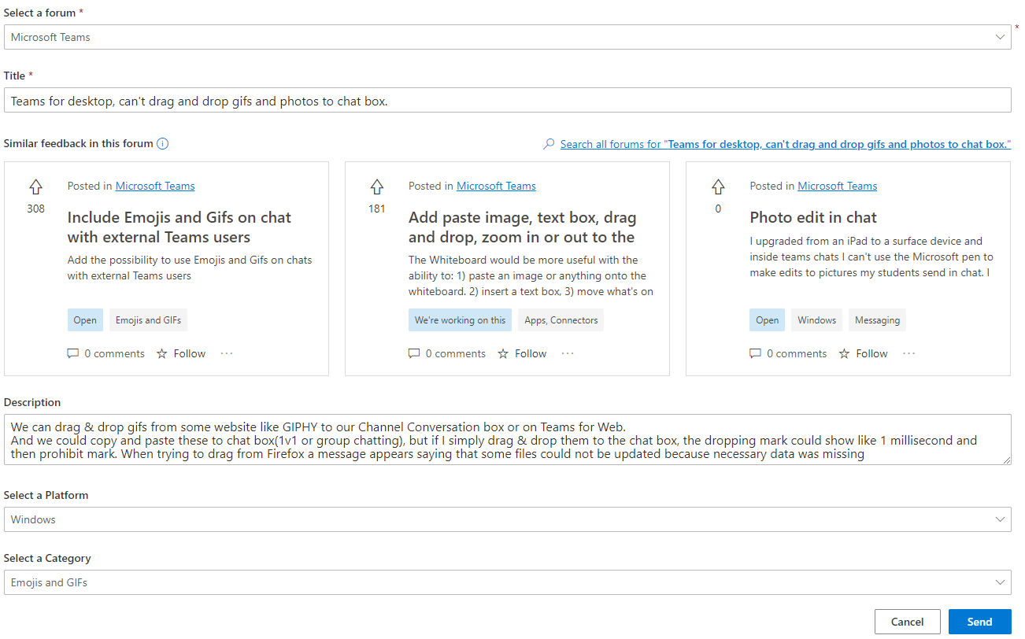Follow the Include Emojis and Gifs post
This screenshot has width=1025, height=639.
pyautogui.click(x=181, y=353)
